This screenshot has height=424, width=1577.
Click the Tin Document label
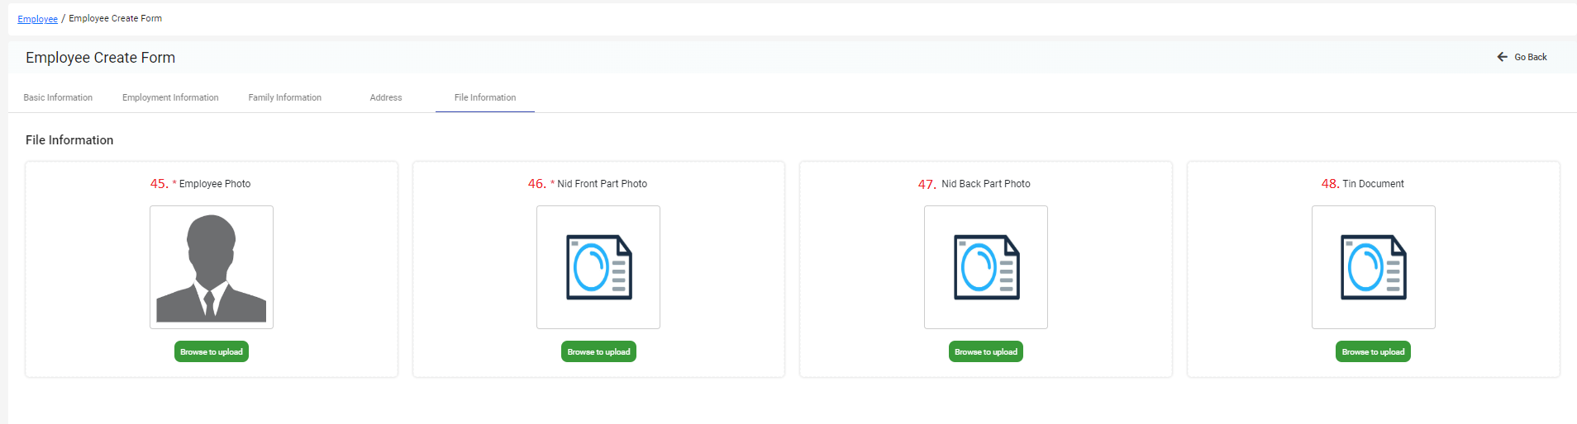[x=1373, y=184]
